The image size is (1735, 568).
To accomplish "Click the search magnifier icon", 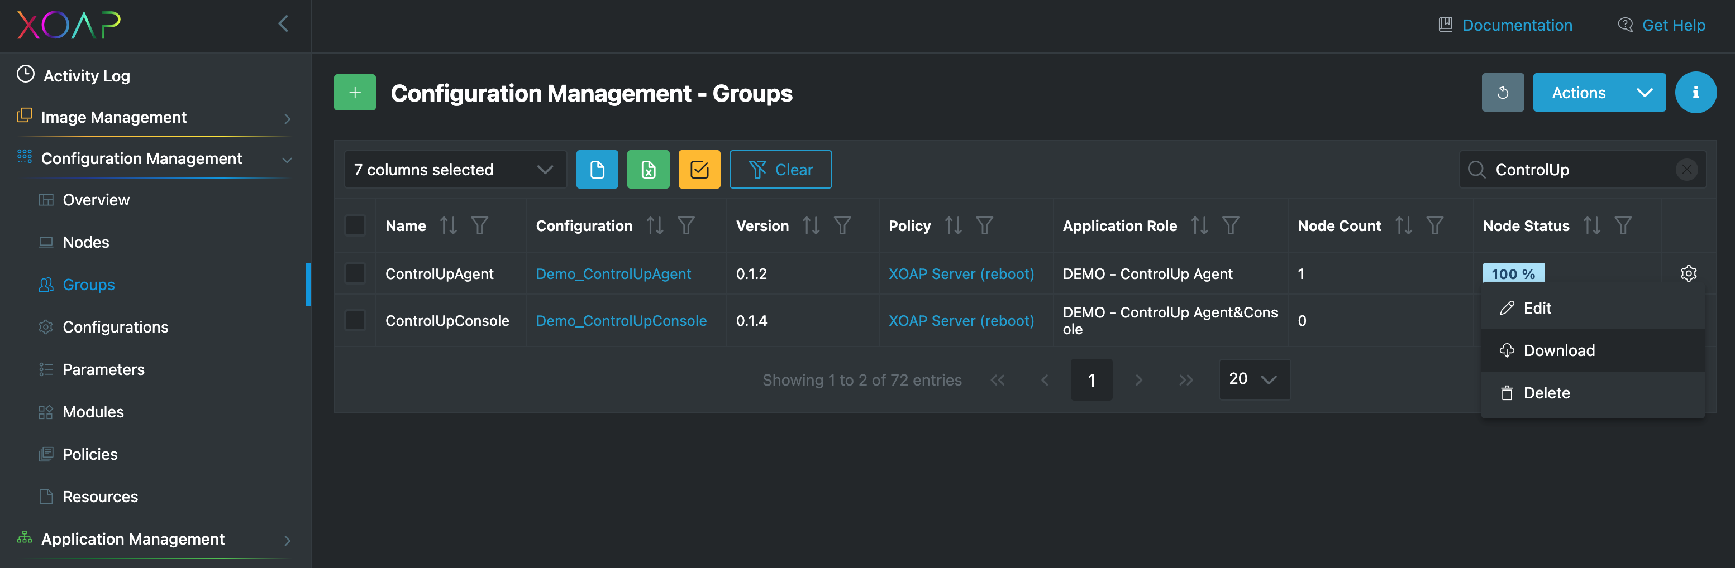I will [x=1476, y=170].
